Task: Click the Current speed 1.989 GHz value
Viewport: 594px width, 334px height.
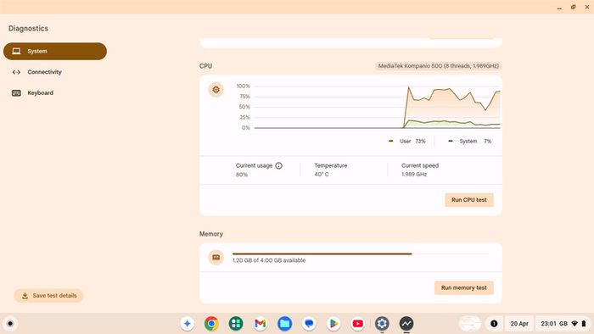Action: (414, 175)
